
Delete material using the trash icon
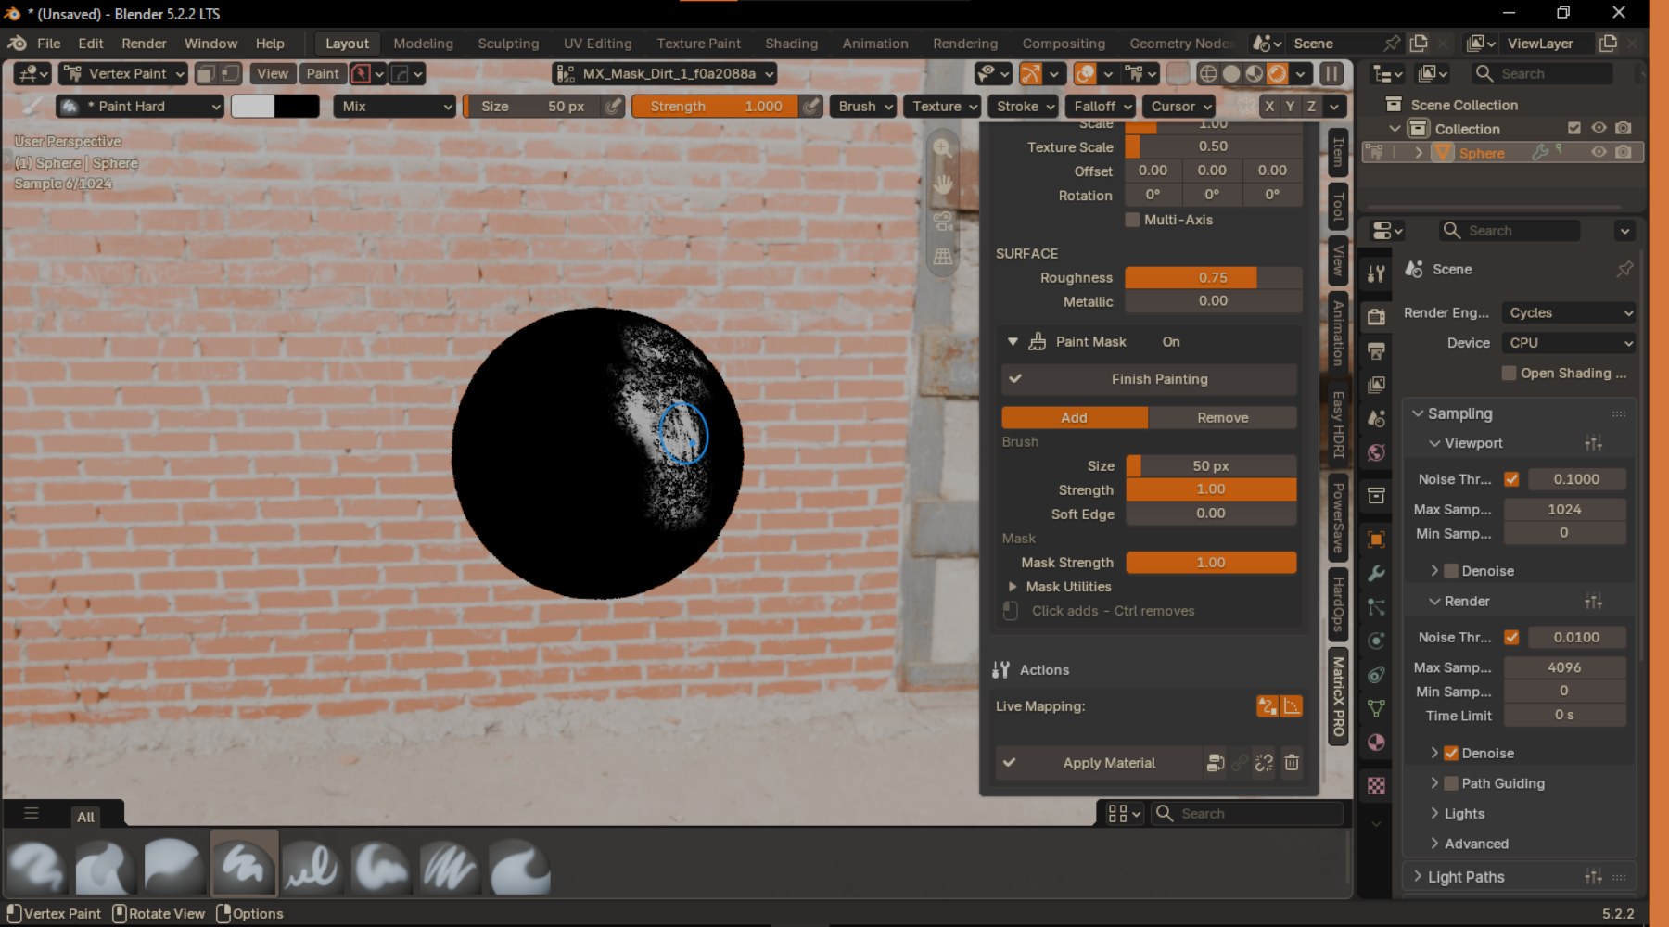[x=1292, y=763]
